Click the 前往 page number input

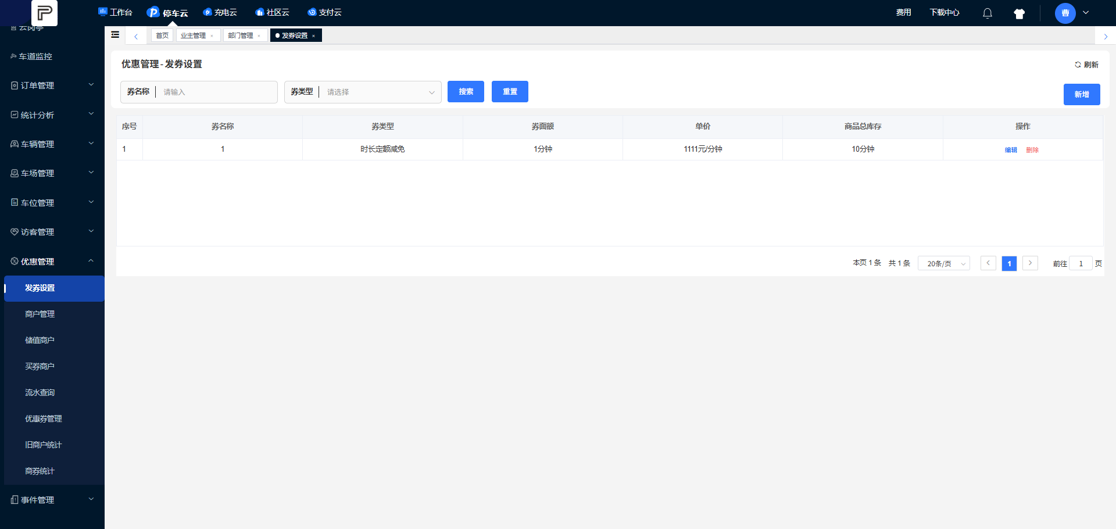point(1081,264)
